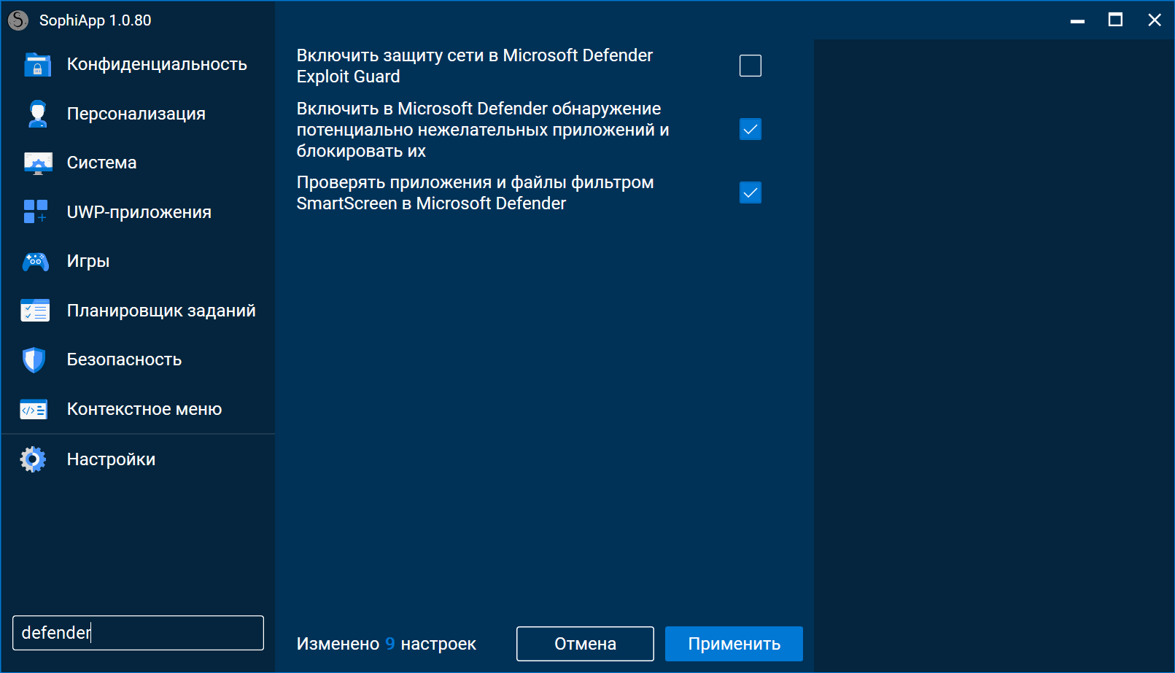Click the Personalization person icon
The height and width of the screenshot is (673, 1175).
pos(37,114)
